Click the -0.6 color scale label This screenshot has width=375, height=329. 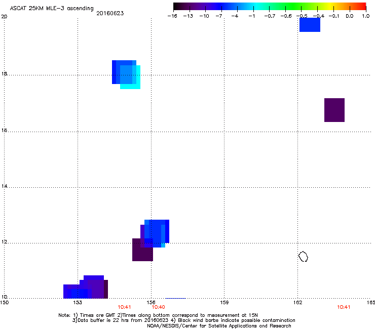click(286, 16)
